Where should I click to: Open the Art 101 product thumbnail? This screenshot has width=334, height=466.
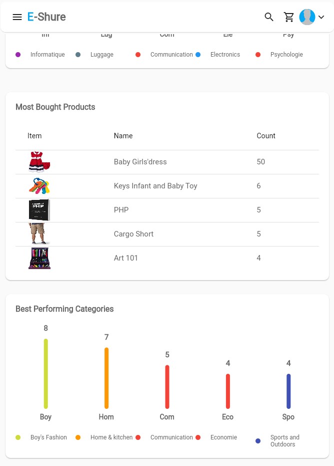[39, 258]
